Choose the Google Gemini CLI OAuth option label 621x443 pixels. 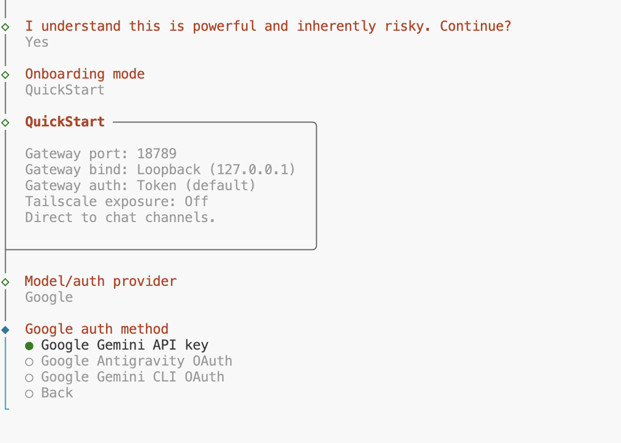pos(133,377)
